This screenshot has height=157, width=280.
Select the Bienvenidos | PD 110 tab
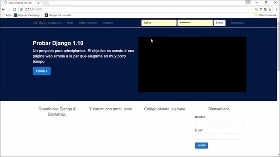20,3
